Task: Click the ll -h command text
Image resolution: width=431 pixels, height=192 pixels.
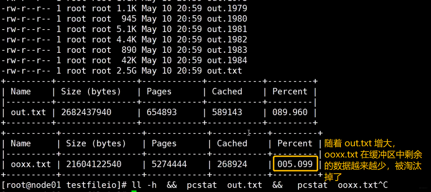Action: (144, 185)
